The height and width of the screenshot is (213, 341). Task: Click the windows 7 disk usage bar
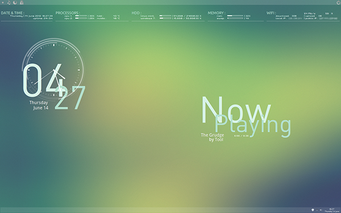(x=165, y=18)
